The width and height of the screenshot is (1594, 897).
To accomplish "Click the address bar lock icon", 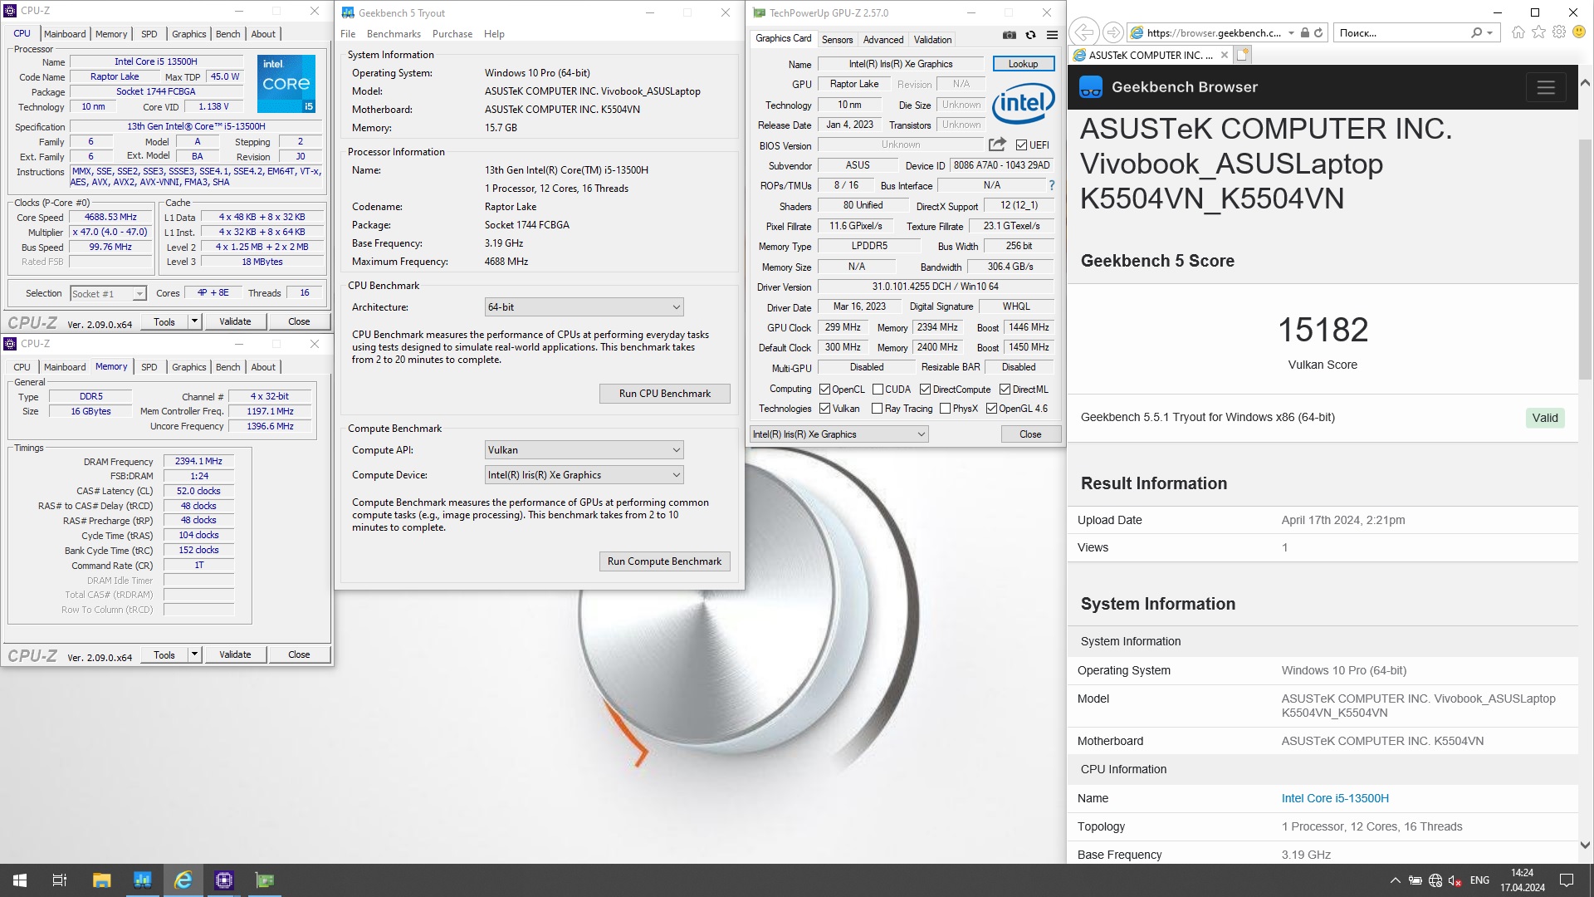I will pyautogui.click(x=1304, y=32).
